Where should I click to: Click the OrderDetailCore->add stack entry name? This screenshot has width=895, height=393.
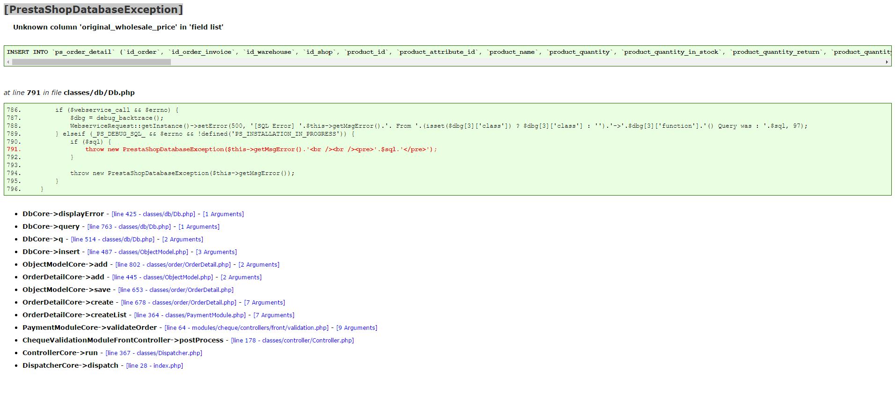pos(63,277)
